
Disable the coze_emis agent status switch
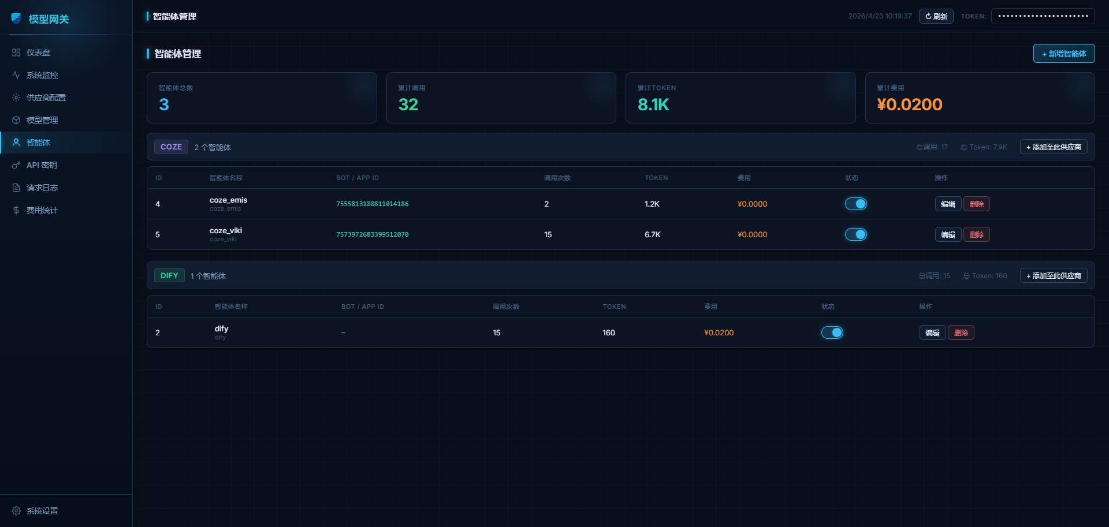(856, 204)
